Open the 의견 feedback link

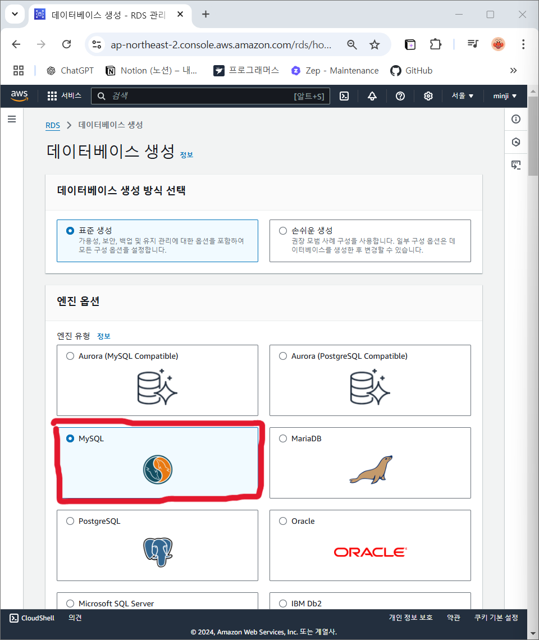point(75,618)
